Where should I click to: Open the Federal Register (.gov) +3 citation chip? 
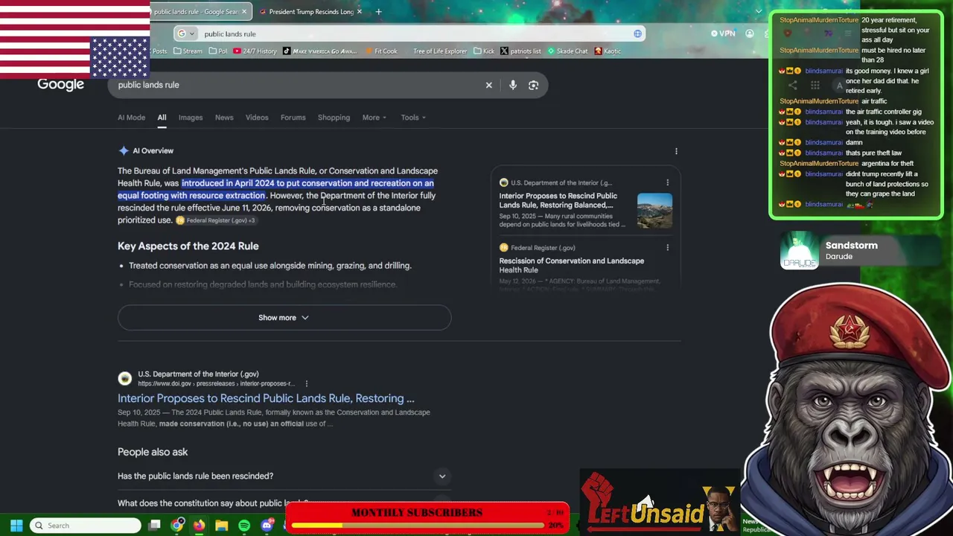[x=216, y=220]
